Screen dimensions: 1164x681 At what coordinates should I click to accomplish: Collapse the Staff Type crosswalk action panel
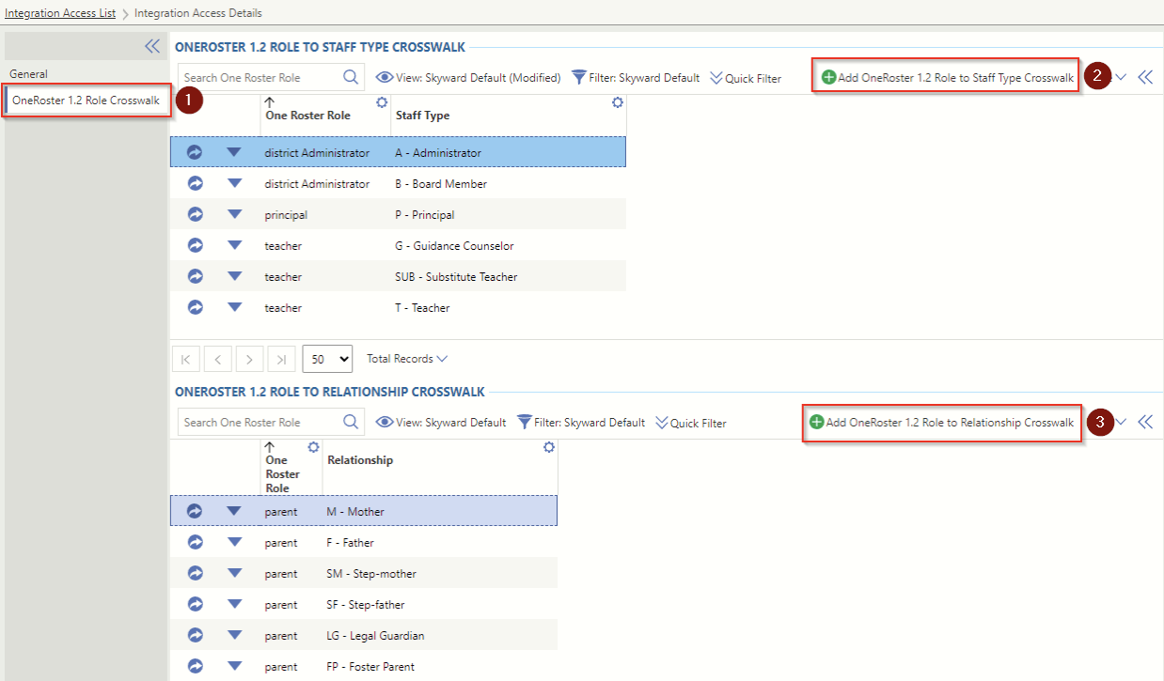click(x=1145, y=77)
